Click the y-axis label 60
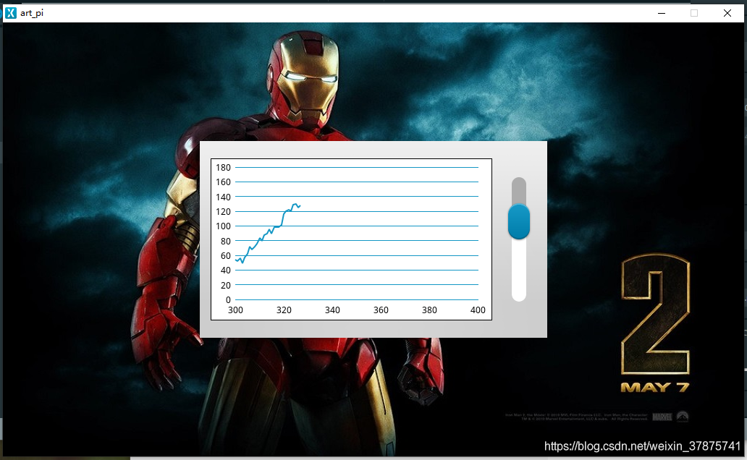Screen dimensions: 747x460 (226, 256)
